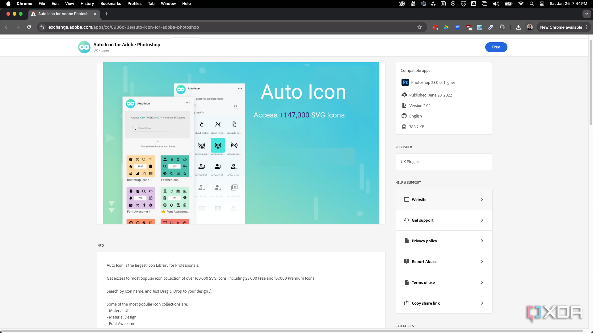Click the Auto Icon preview banner image
This screenshot has width=593, height=333.
click(241, 143)
